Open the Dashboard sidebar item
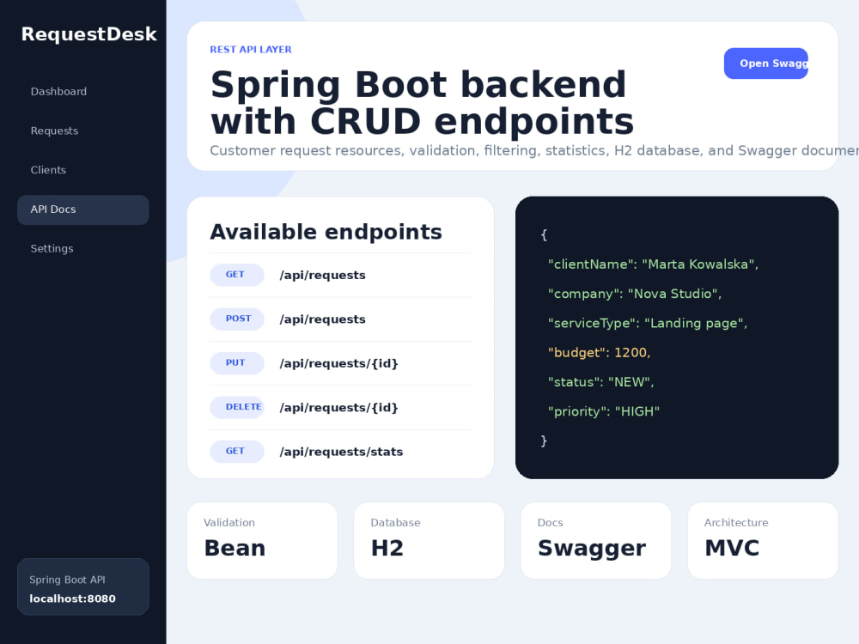 (82, 92)
